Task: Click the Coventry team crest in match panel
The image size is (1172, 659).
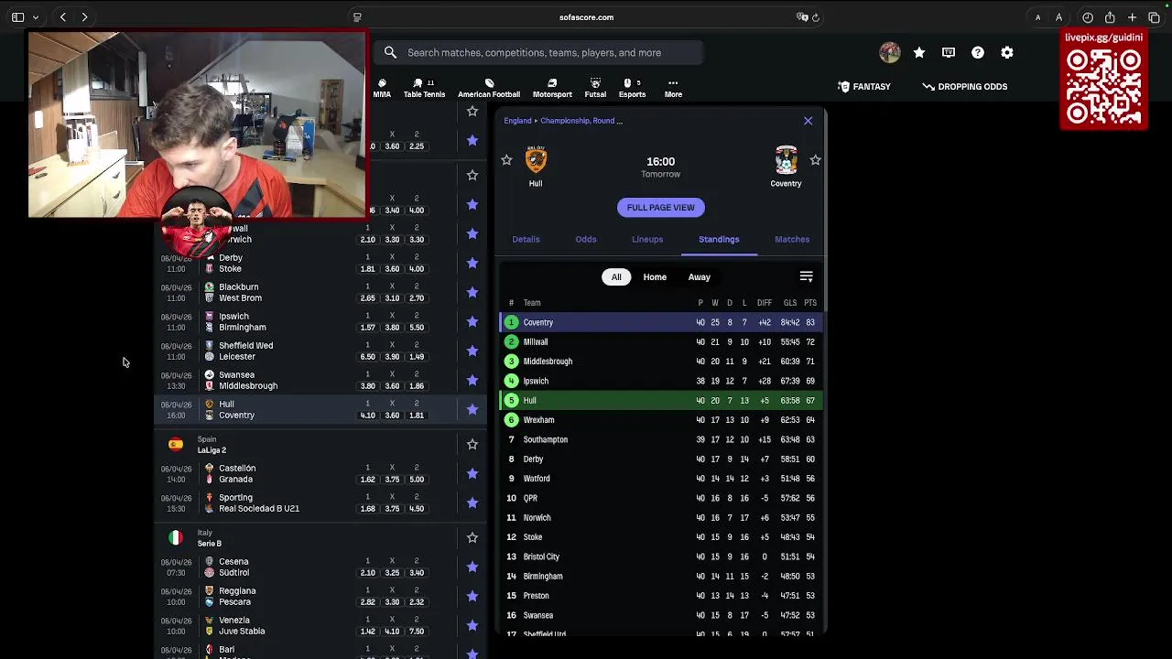Action: coord(786,160)
